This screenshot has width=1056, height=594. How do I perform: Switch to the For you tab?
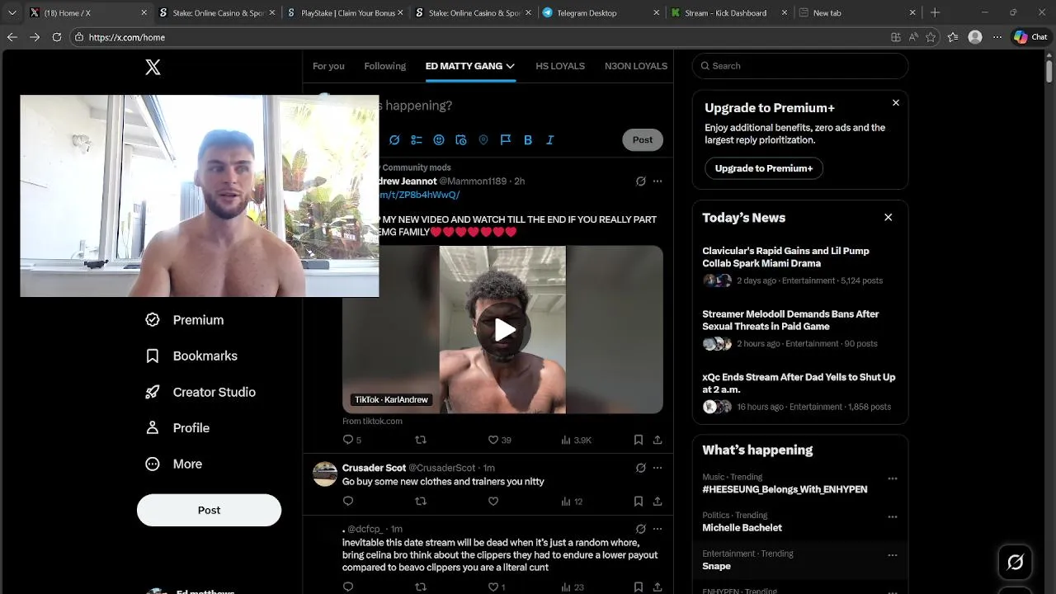pos(328,66)
